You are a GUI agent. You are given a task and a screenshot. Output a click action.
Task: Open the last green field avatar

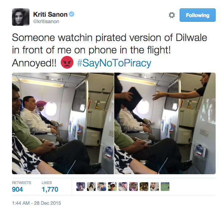pyautogui.click(x=165, y=187)
